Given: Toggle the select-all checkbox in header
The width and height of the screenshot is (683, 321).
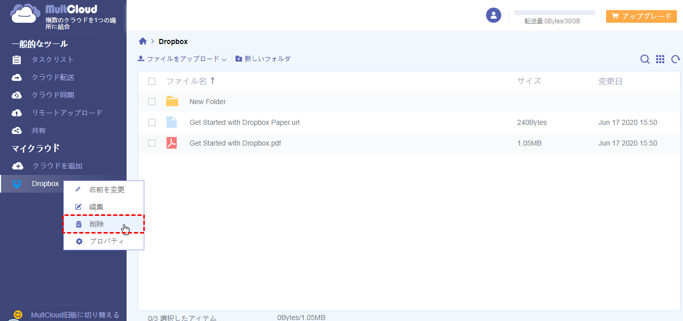Looking at the screenshot, I should [152, 81].
